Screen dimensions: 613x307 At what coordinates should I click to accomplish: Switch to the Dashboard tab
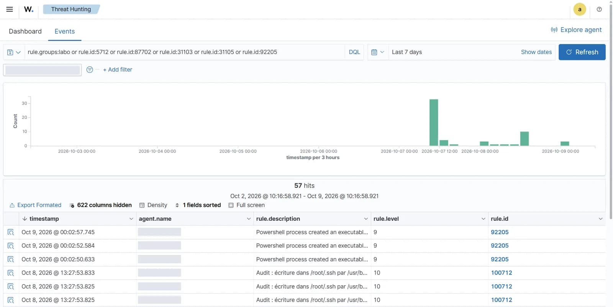(25, 31)
